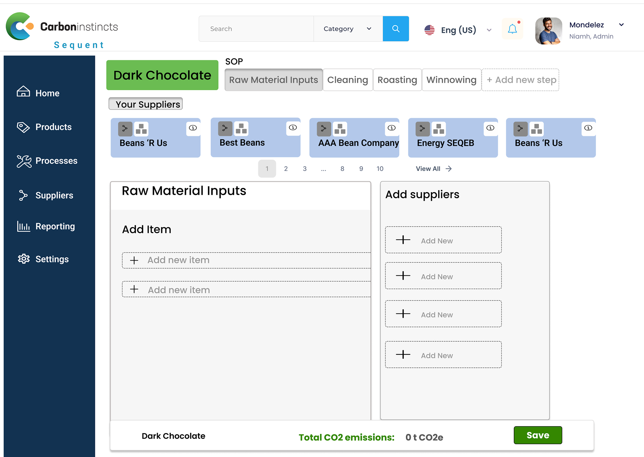The width and height of the screenshot is (644, 457).
Task: Click Add new step
Action: coord(521,80)
